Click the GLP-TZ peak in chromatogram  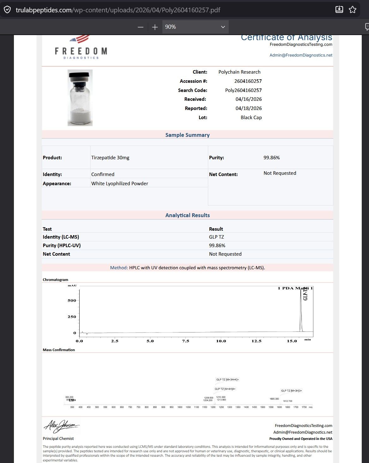(301, 310)
